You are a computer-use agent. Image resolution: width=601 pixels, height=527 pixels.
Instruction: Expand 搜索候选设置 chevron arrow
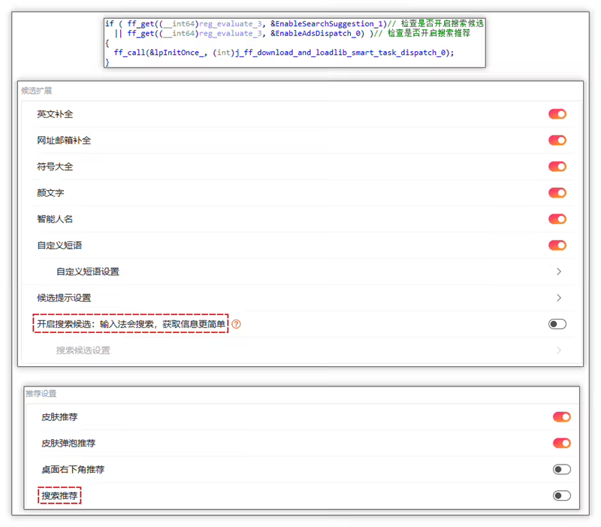(x=559, y=350)
